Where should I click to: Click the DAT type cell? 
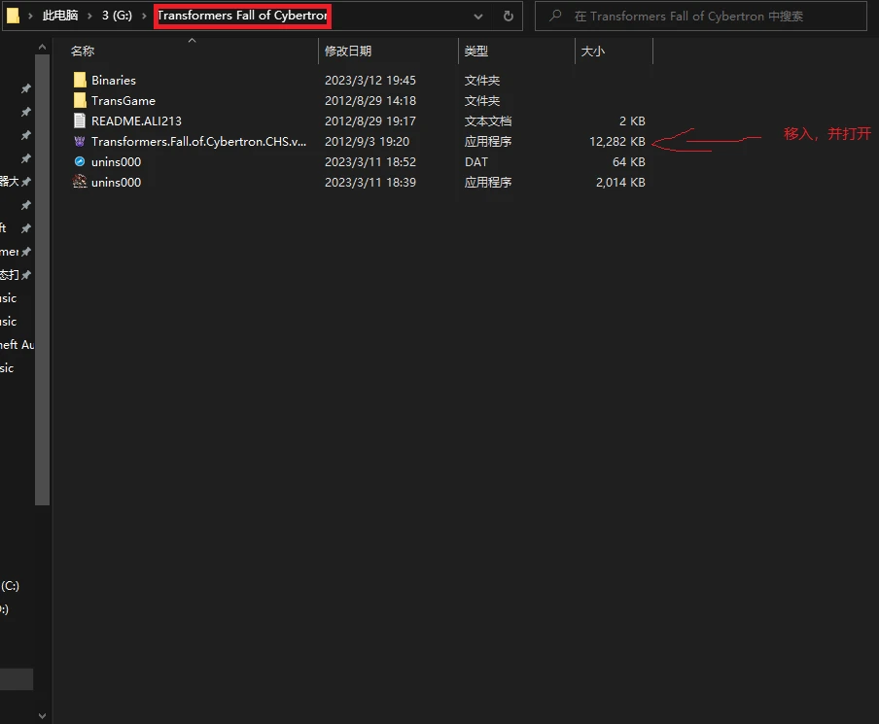click(475, 161)
